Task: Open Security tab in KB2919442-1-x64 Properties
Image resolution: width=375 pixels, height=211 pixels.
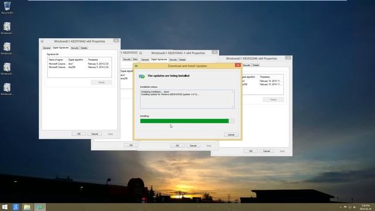Action: (173, 60)
